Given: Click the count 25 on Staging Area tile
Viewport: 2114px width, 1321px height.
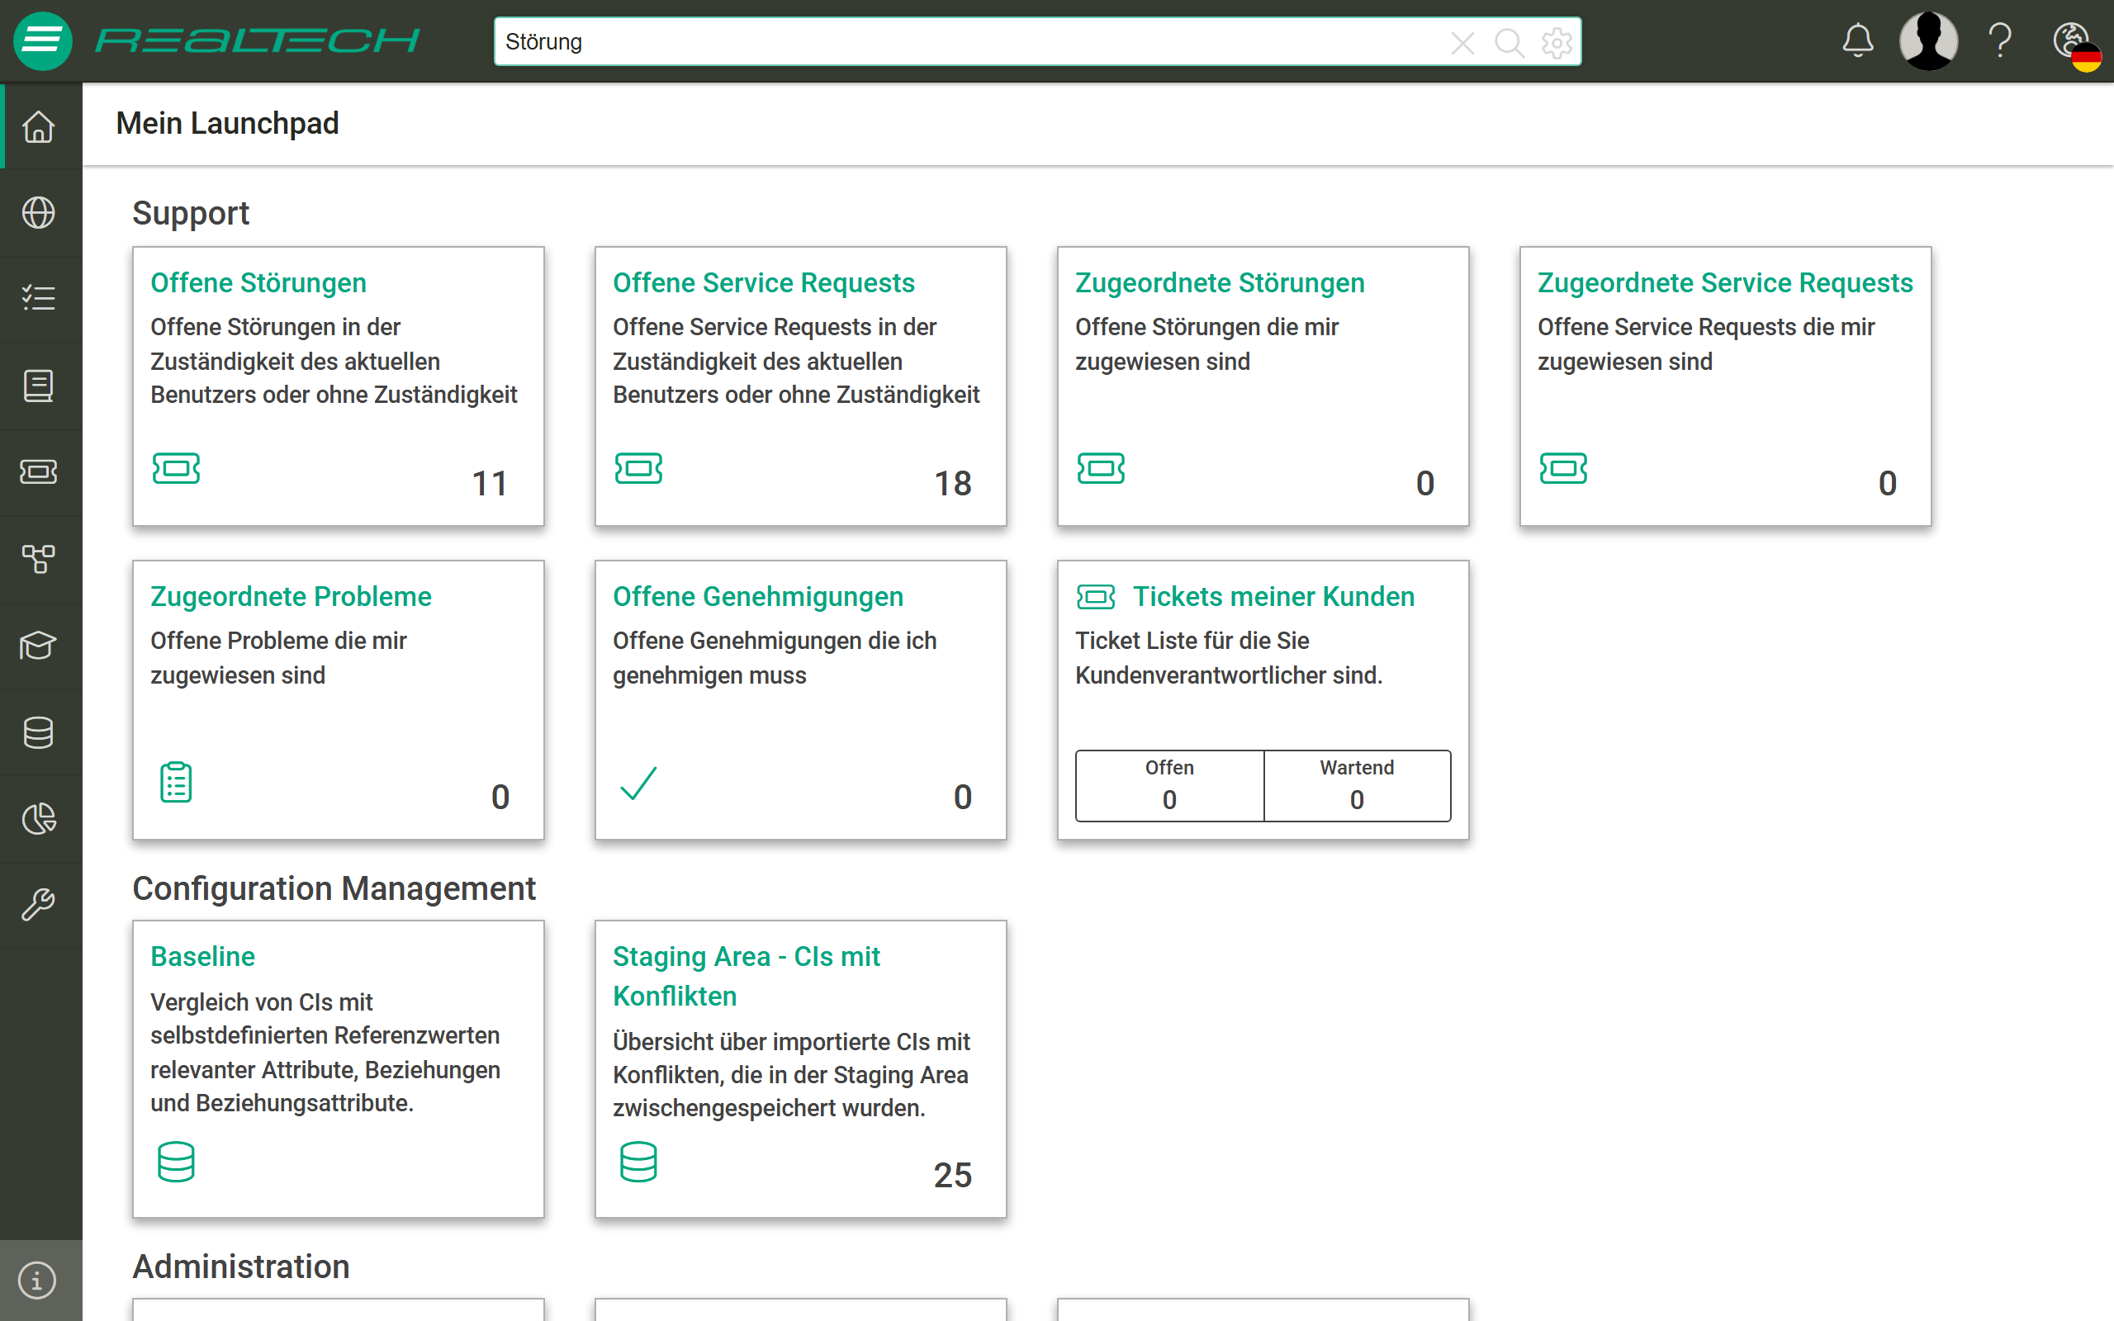Looking at the screenshot, I should point(952,1175).
